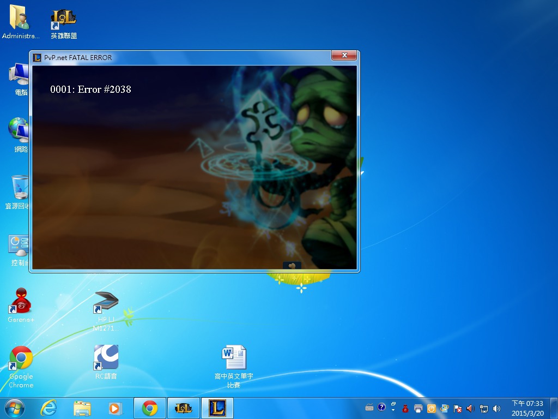The height and width of the screenshot is (419, 558).
Task: Open Windows Explorer from the taskbar
Action: coord(82,408)
